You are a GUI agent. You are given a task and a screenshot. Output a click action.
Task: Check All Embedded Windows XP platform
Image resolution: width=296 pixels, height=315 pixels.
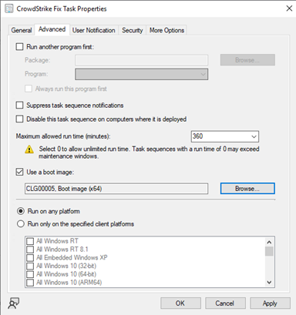point(30,257)
